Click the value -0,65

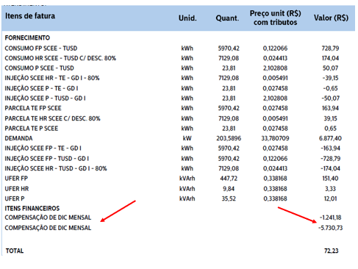tap(330, 88)
